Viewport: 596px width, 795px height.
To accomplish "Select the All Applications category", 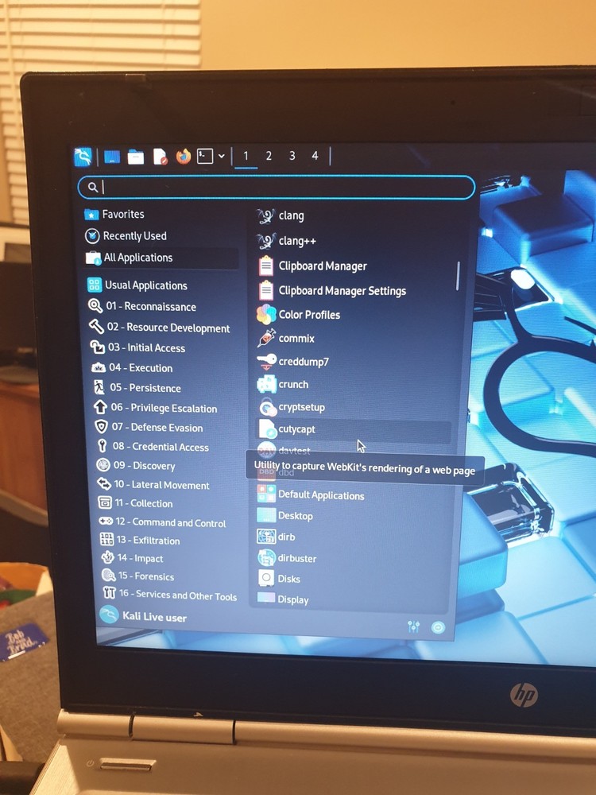I will click(x=161, y=258).
